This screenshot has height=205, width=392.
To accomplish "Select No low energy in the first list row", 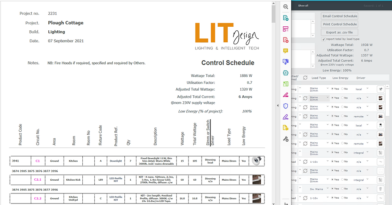I will 342,89.
